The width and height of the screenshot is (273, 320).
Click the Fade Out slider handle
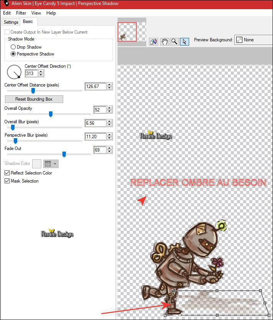tap(64, 154)
